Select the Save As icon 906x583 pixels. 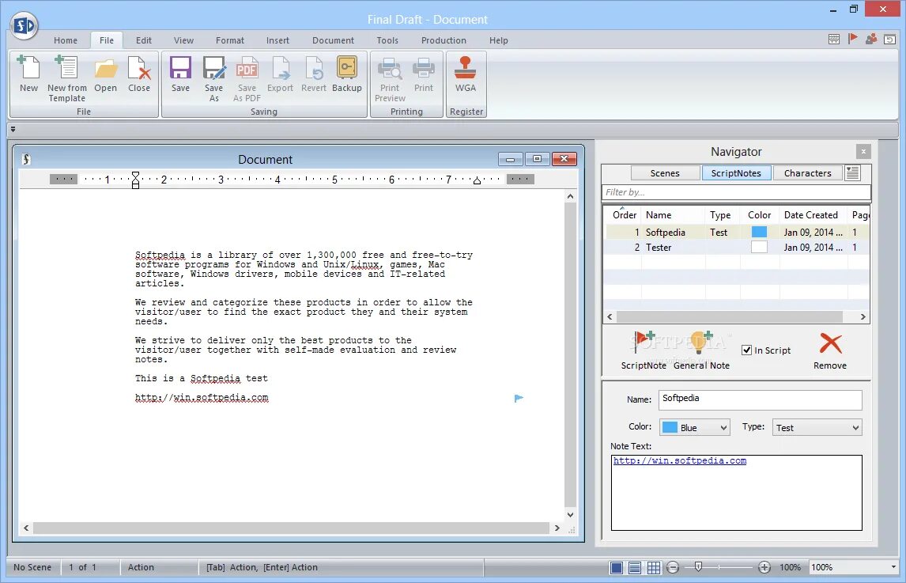point(213,78)
